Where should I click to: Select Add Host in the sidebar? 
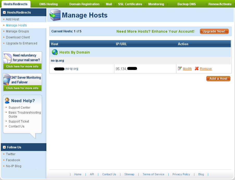coord(13,19)
